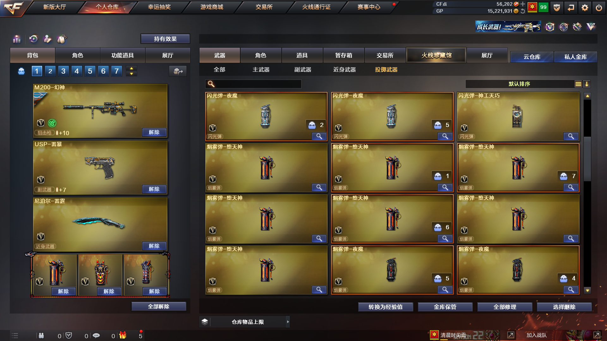Viewport: 607px width, 341px height.
Task: Switch to the 游戏商城 top menu
Action: coord(212,7)
